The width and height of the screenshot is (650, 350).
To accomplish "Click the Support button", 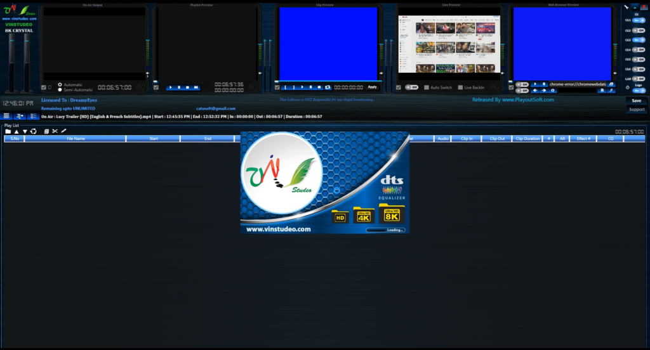I will point(636,110).
